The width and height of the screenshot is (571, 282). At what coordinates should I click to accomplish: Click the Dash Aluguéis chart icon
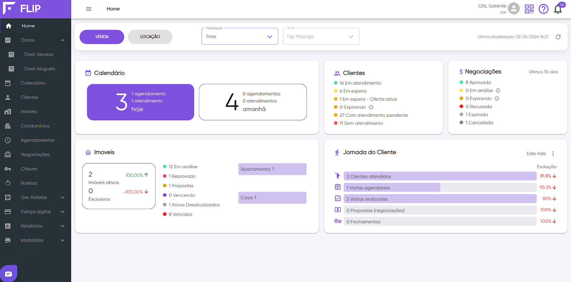pos(11,69)
